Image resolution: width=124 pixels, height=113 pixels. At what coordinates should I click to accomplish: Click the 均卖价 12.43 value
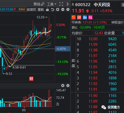pyautogui.click(x=99, y=33)
